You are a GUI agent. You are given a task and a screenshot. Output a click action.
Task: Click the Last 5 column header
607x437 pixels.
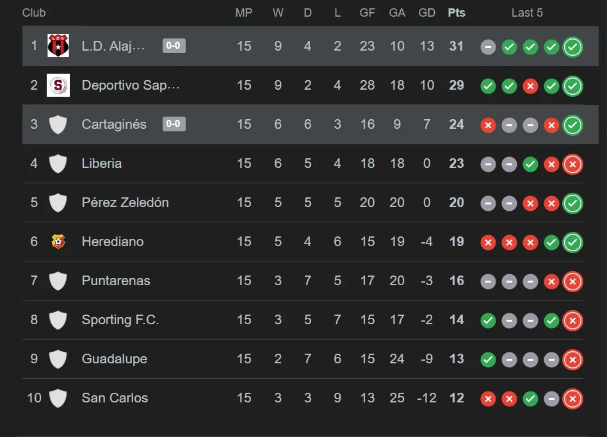click(x=527, y=13)
